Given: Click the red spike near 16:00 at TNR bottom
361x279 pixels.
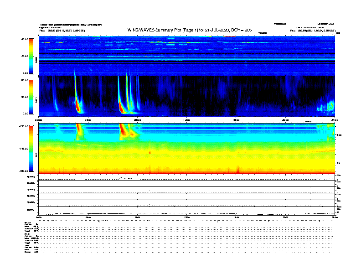Looking at the screenshot, I should pos(238,170).
